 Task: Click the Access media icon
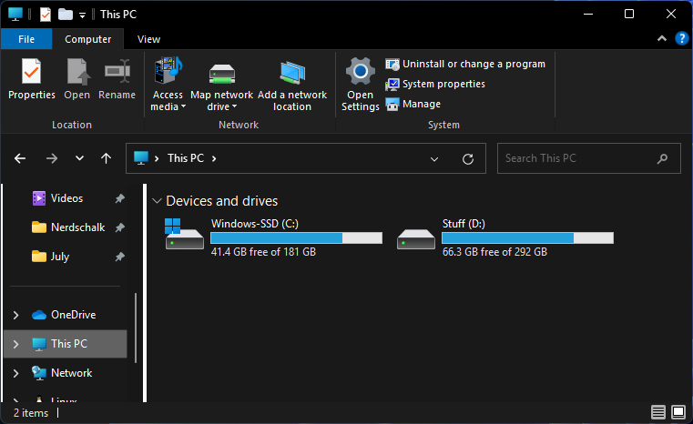point(168,73)
